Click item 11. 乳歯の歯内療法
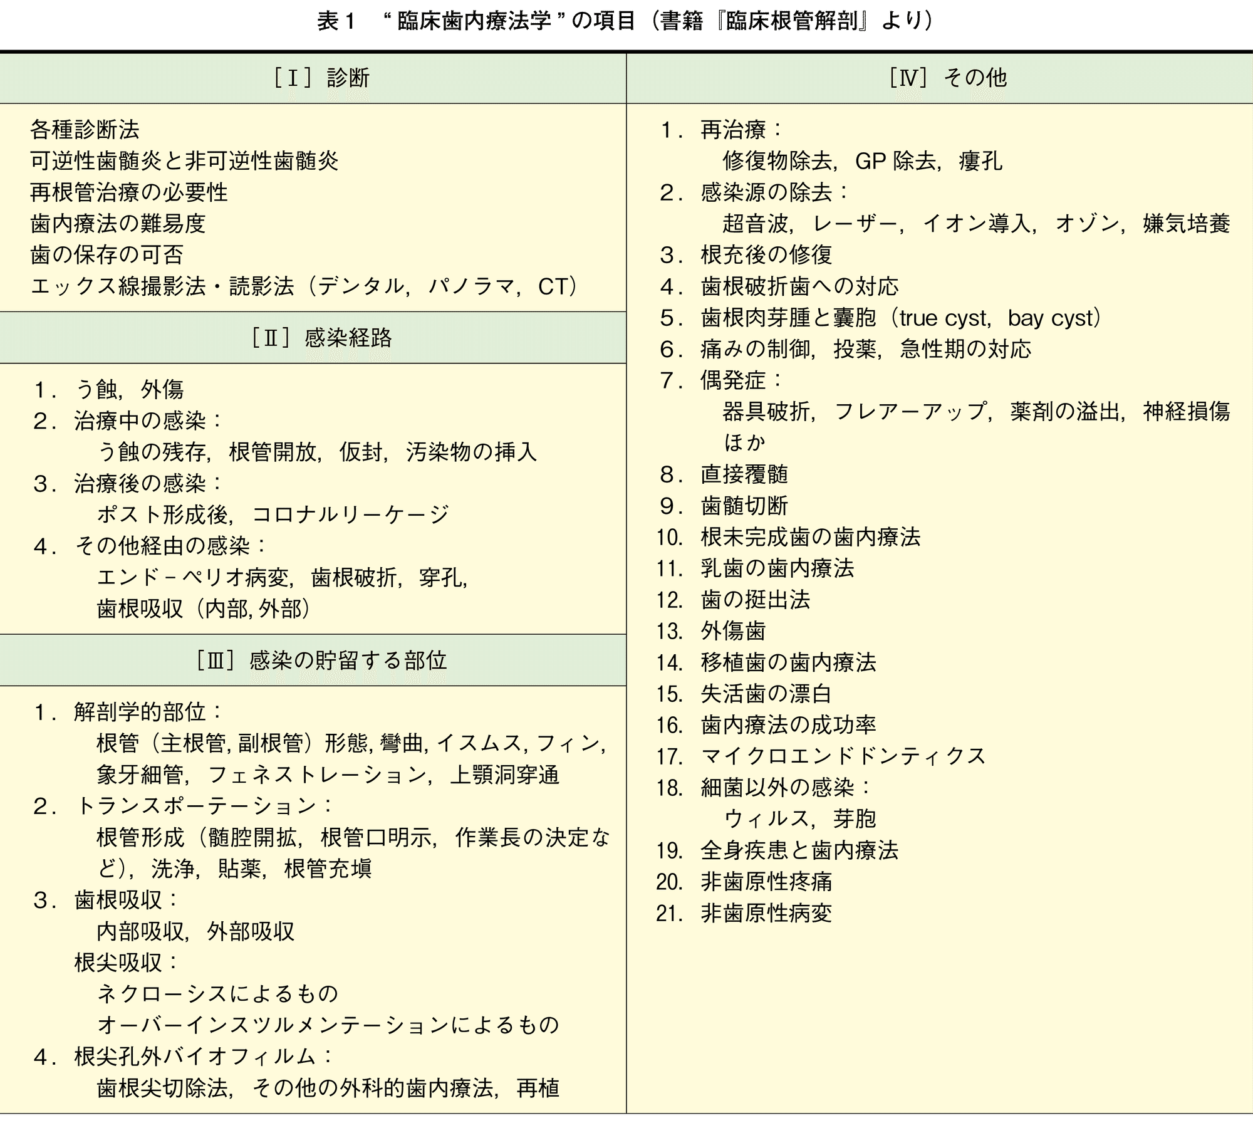 756,568
